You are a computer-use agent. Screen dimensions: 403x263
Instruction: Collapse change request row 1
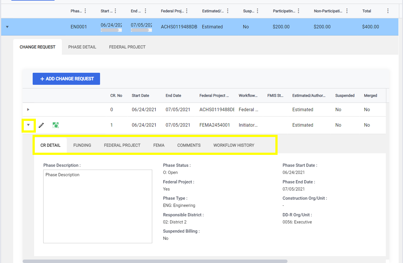29,125
